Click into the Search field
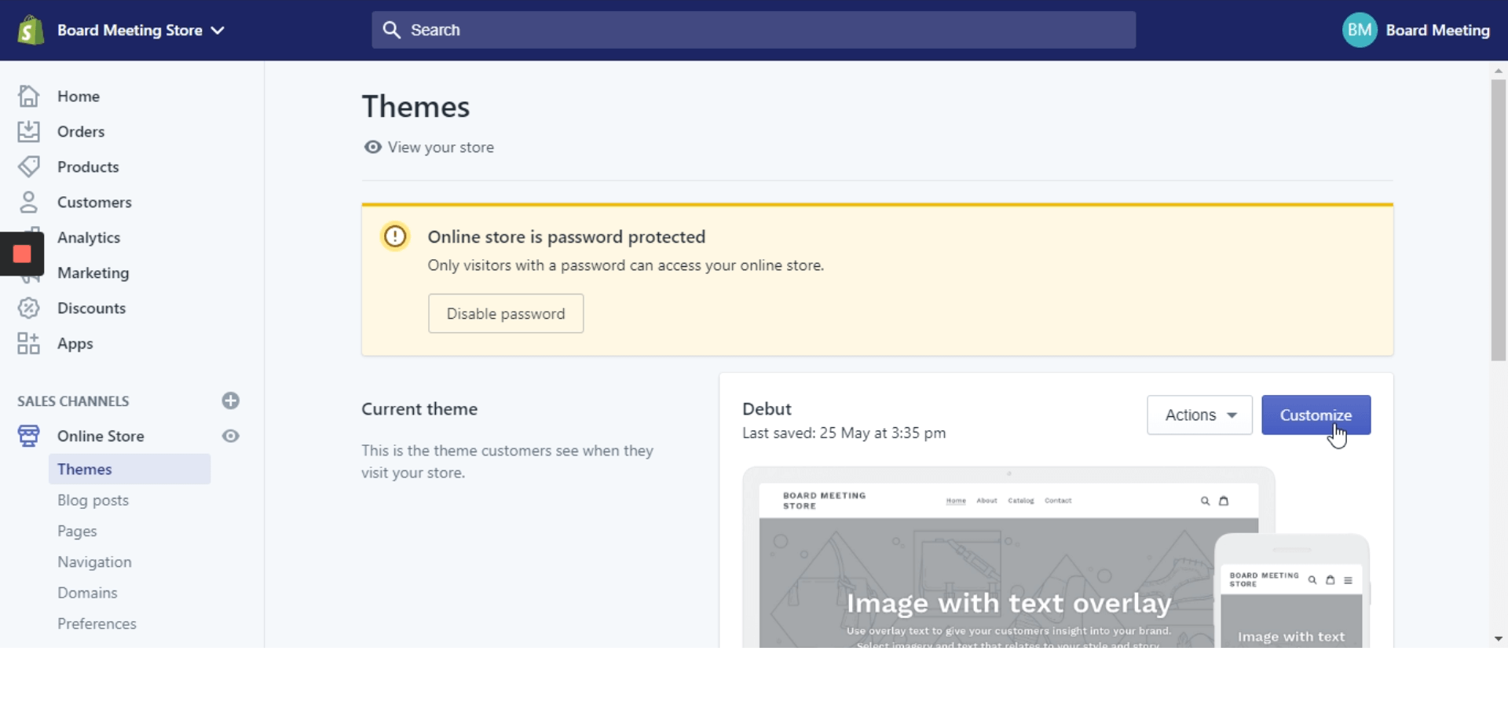The height and width of the screenshot is (713, 1508). point(753,30)
